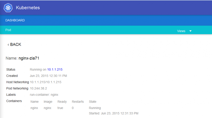Open node link 10.1.1.215
The width and height of the screenshot is (212, 118).
click(x=55, y=69)
